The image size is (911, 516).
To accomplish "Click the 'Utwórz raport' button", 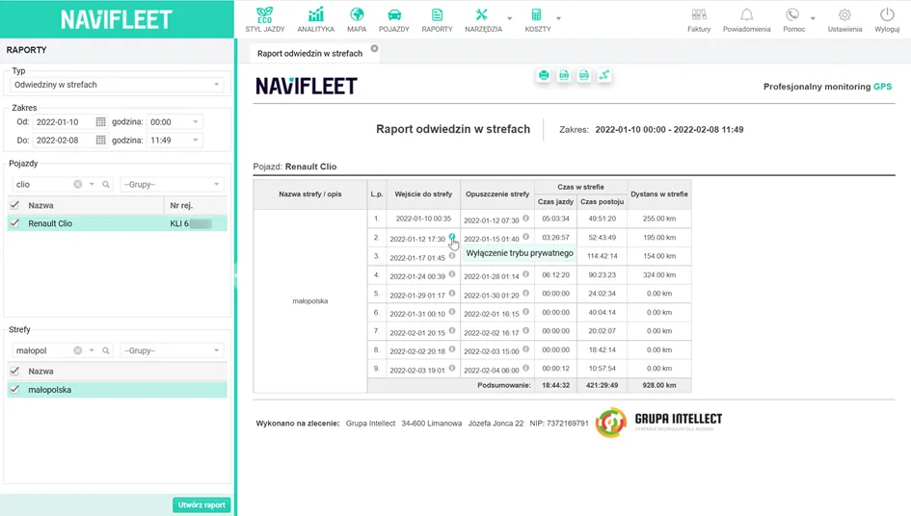I will coord(201,505).
